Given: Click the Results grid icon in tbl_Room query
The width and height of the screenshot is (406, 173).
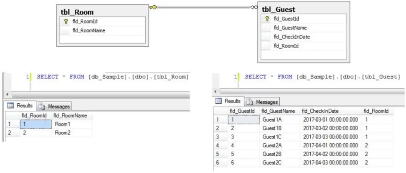Looking at the screenshot, I should pyautogui.click(x=11, y=105).
